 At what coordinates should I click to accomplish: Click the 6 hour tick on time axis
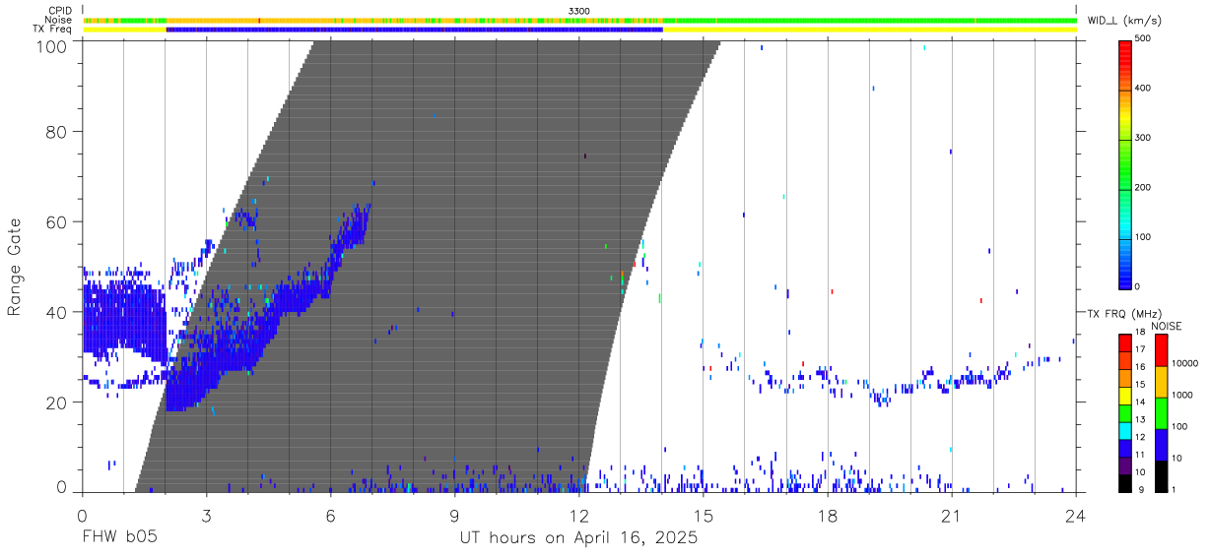[330, 515]
